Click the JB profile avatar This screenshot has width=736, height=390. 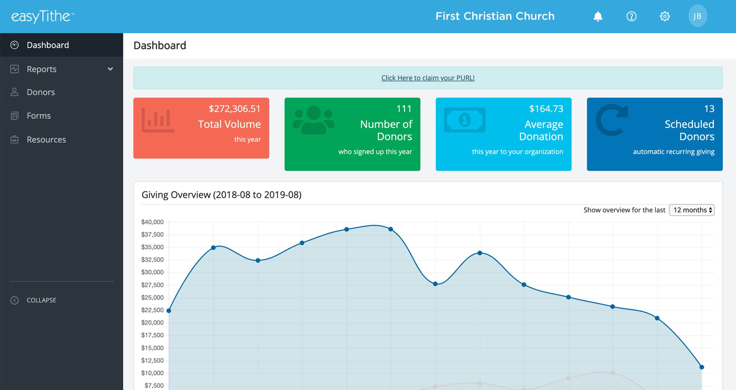point(698,16)
